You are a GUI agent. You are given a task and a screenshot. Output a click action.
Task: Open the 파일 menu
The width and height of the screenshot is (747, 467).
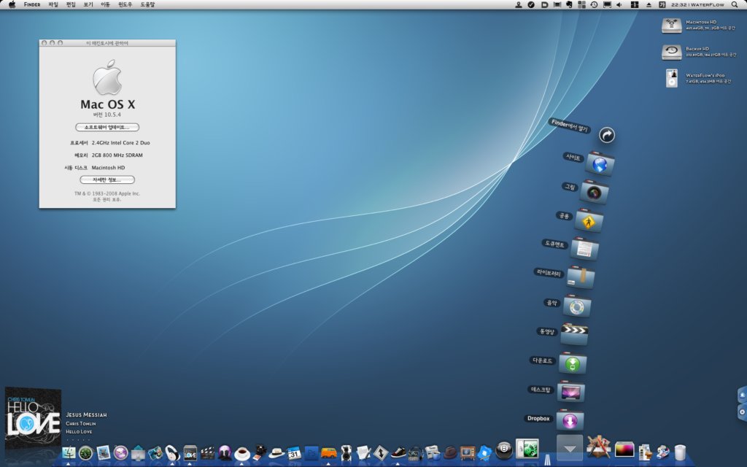[x=53, y=5]
